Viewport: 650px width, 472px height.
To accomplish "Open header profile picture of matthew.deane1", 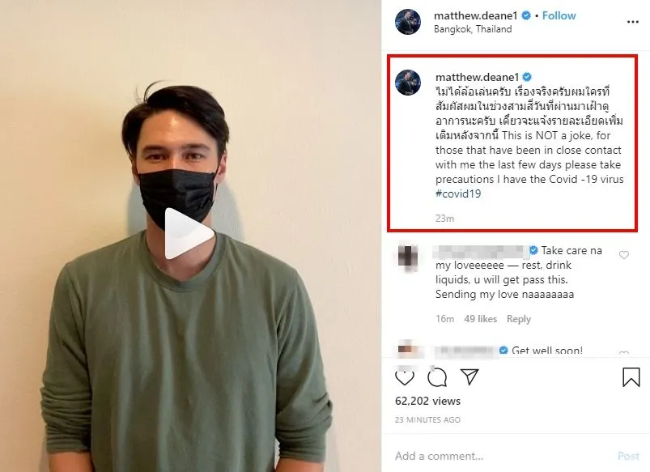I will pyautogui.click(x=408, y=22).
